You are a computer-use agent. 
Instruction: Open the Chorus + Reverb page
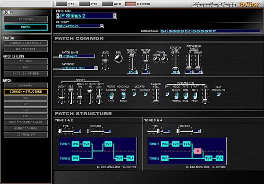click(x=26, y=74)
